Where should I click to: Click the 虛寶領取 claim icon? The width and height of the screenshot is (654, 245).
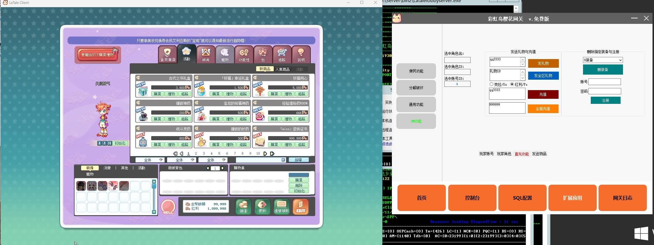click(282, 207)
